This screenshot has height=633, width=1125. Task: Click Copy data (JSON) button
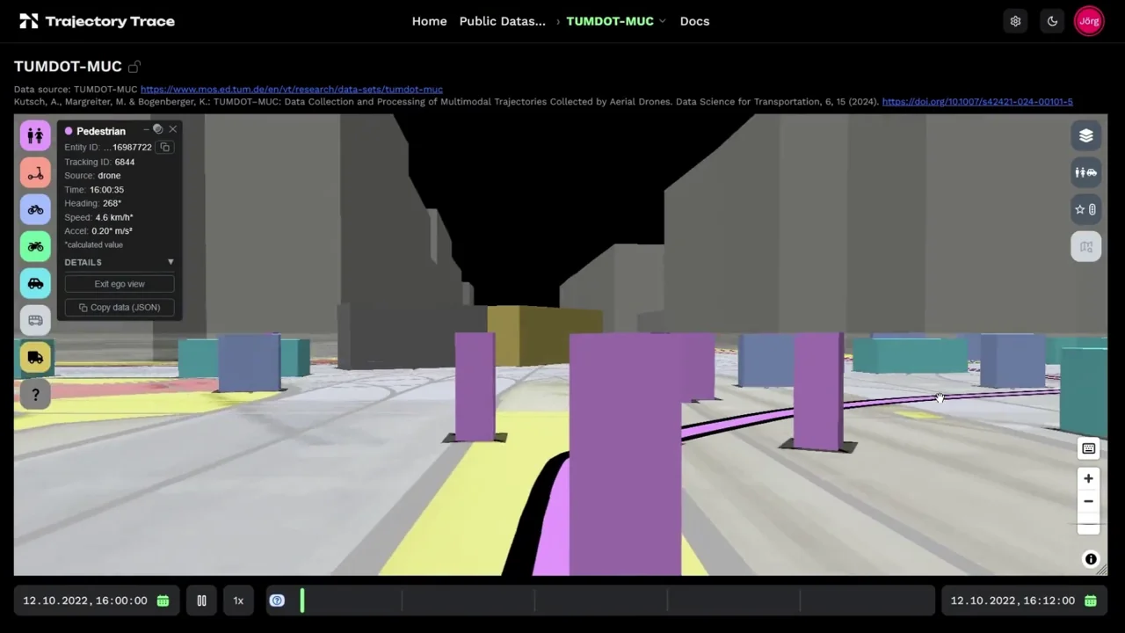click(x=120, y=308)
